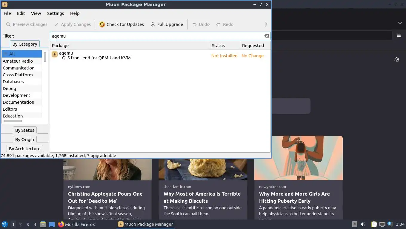Select the Cross Platform category
The height and width of the screenshot is (229, 406).
coord(22,75)
